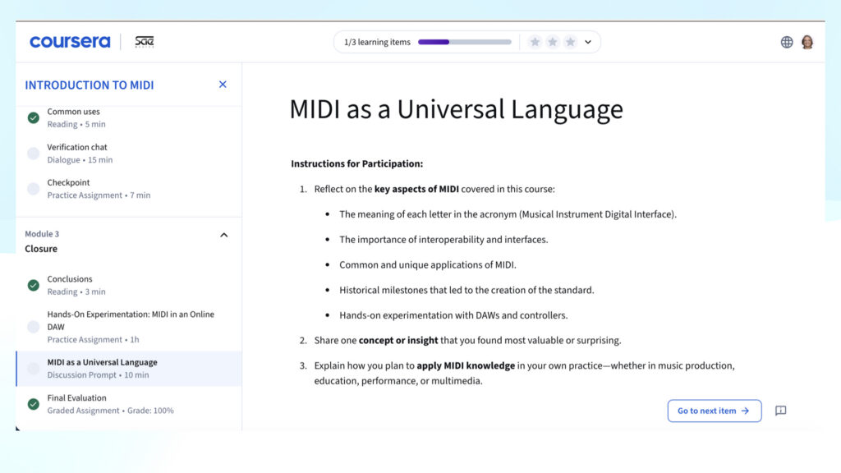The image size is (841, 473).
Task: Mark the Checkpoint practice assignment complete
Action: [x=33, y=188]
